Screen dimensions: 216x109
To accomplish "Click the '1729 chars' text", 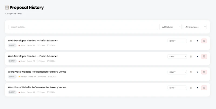I will coord(41,92).
